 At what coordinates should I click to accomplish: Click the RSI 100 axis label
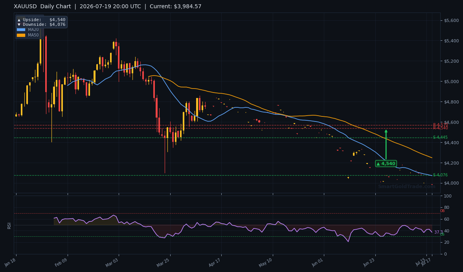tap(448, 196)
